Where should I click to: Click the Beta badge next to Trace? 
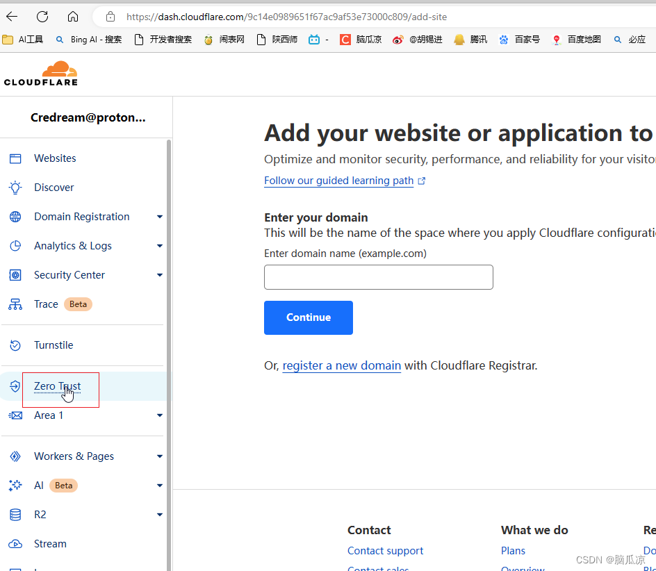79,304
